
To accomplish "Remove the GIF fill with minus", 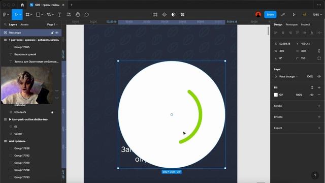I will tap(319, 95).
